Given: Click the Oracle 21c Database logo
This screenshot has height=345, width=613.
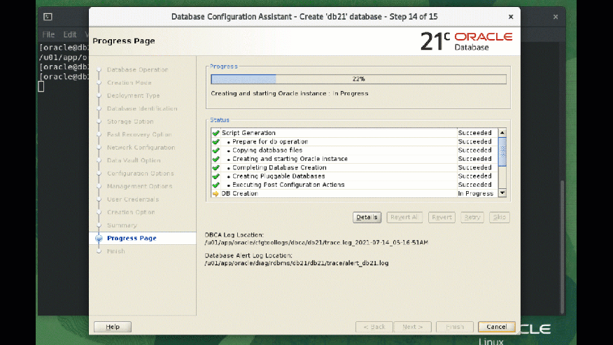Looking at the screenshot, I should (466, 41).
